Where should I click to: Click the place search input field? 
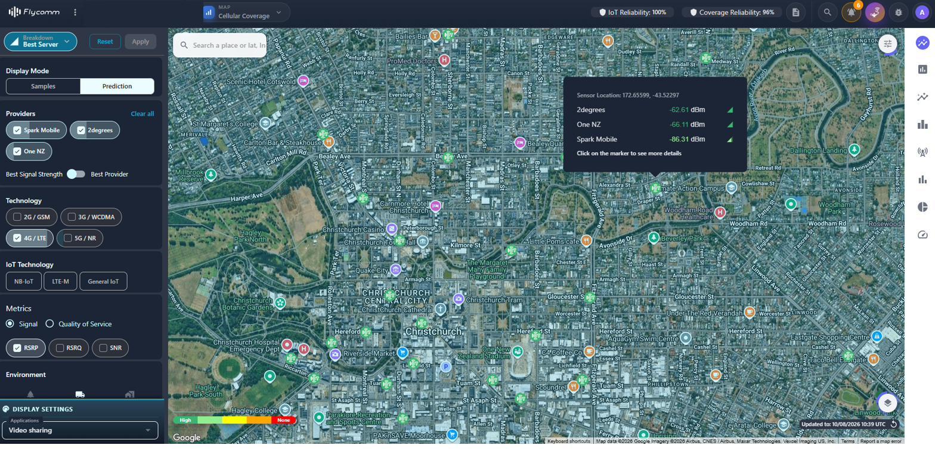(x=229, y=45)
